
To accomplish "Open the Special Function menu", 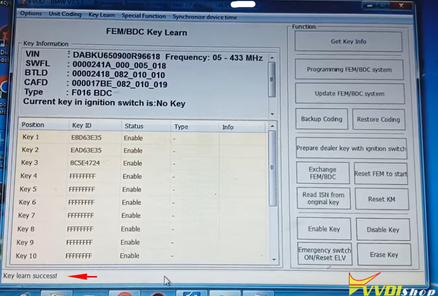I will pos(143,16).
